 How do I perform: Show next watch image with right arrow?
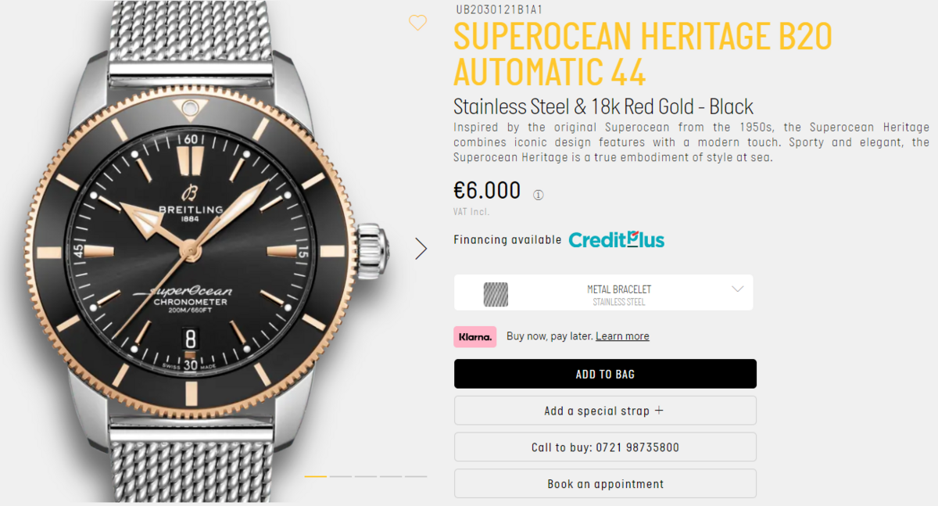[421, 249]
